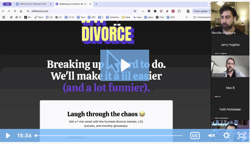The height and width of the screenshot is (144, 250).
Task: Open the All Bookmarks folder
Action: coord(202,17)
